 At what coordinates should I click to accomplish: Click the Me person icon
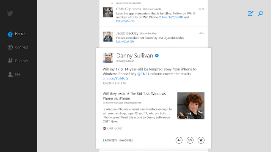point(10,74)
